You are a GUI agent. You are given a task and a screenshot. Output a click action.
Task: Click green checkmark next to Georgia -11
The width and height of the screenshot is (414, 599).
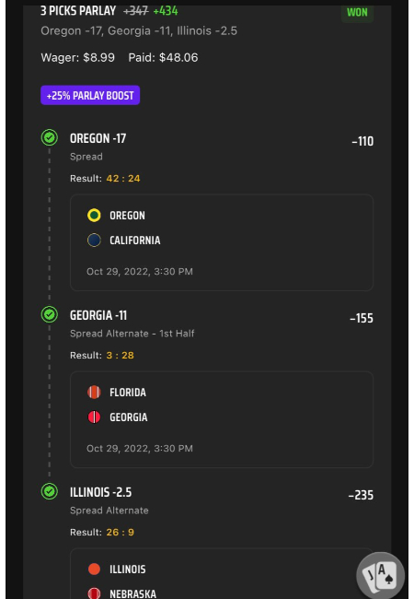click(x=50, y=314)
